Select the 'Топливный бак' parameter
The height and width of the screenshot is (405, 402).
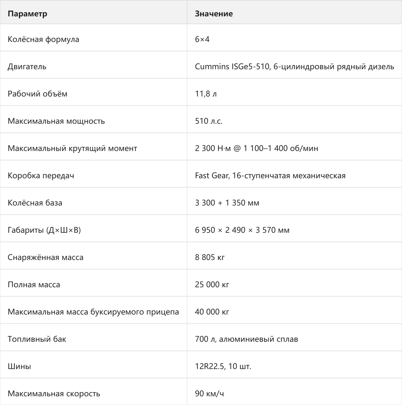(37, 339)
